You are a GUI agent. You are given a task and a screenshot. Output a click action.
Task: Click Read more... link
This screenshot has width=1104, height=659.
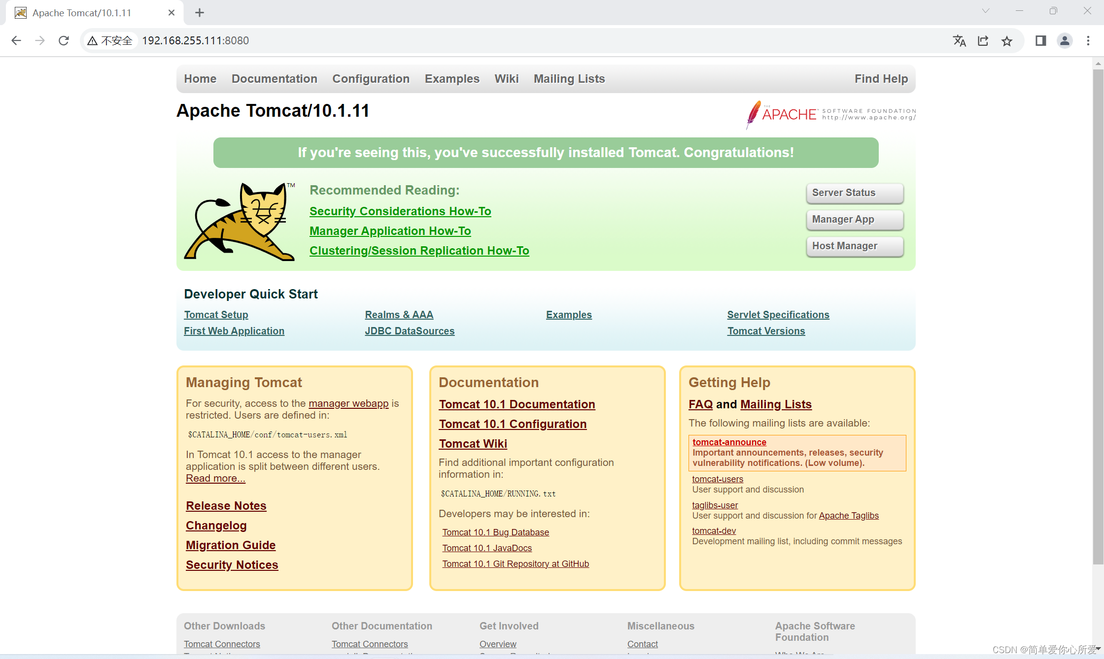click(215, 478)
